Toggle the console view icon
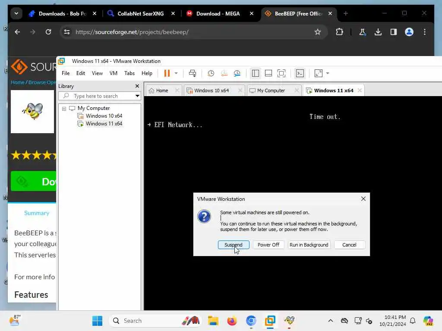 point(300,73)
